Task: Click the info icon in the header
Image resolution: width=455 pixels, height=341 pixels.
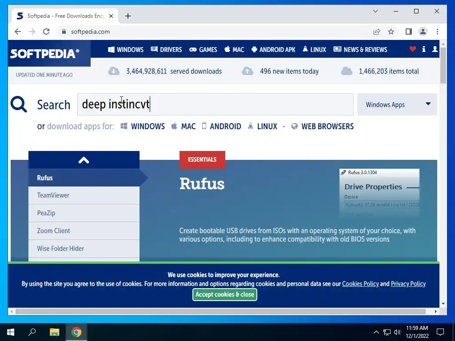Action: click(x=423, y=49)
